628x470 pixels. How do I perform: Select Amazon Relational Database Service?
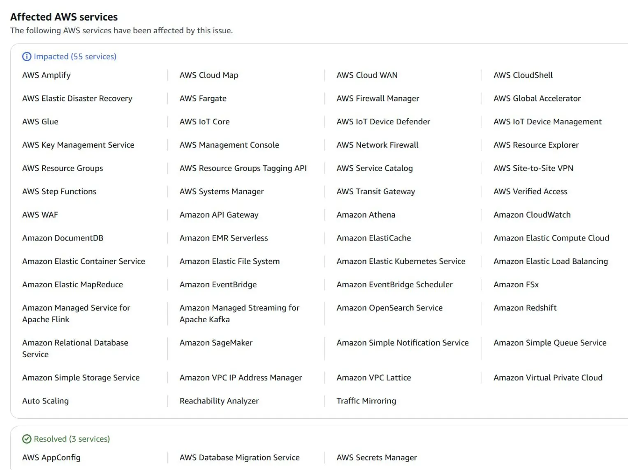75,349
